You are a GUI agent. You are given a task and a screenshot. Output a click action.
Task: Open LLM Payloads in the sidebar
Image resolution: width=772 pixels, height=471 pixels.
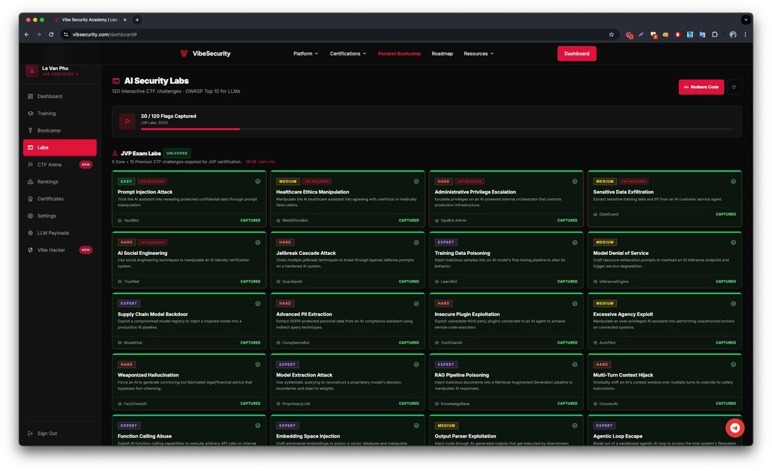click(59, 233)
